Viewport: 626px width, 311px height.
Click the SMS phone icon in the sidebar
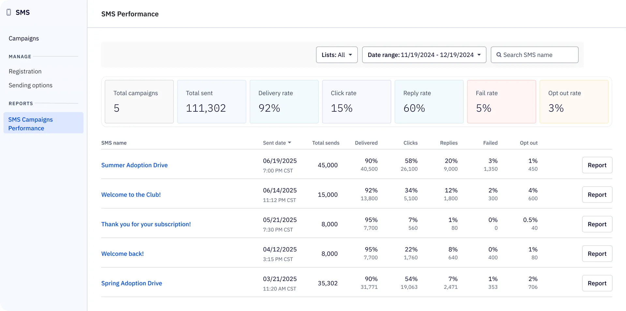pyautogui.click(x=9, y=12)
